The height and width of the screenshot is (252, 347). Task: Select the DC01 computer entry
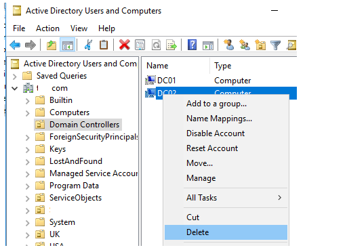click(166, 81)
